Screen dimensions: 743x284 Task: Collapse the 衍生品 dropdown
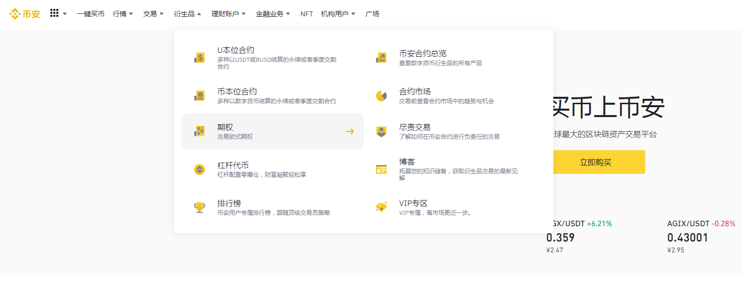tap(199, 14)
